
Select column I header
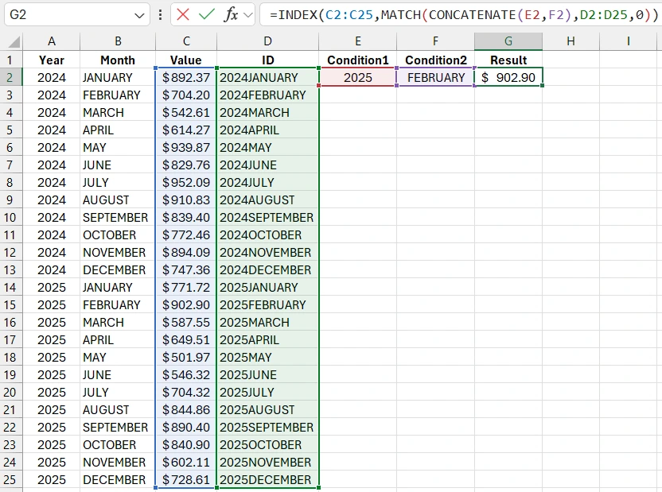pos(628,41)
